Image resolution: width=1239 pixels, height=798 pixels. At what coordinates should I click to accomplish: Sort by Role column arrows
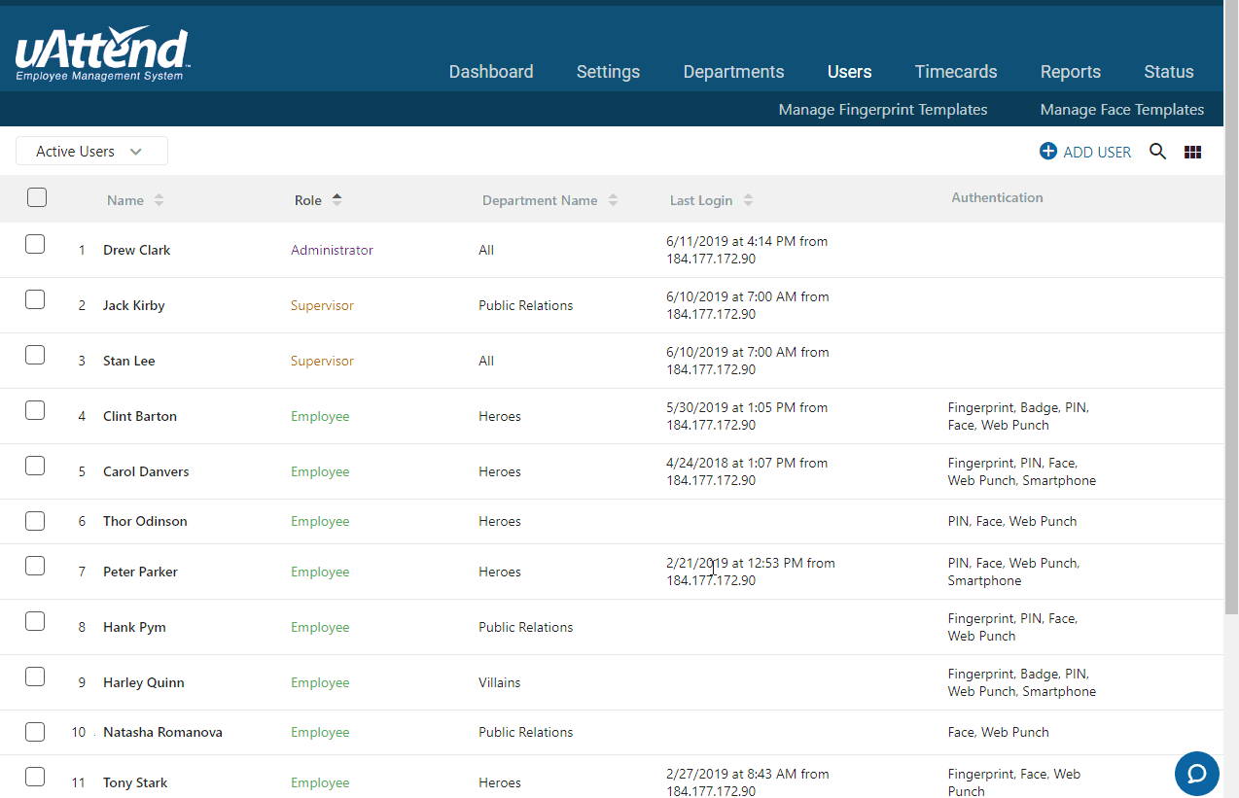[x=336, y=200]
